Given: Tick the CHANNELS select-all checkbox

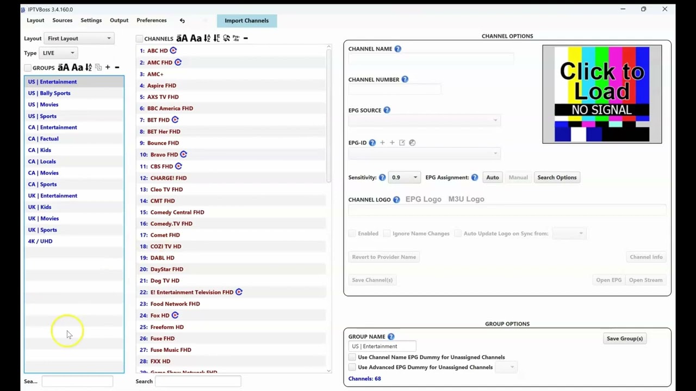Looking at the screenshot, I should (139, 39).
